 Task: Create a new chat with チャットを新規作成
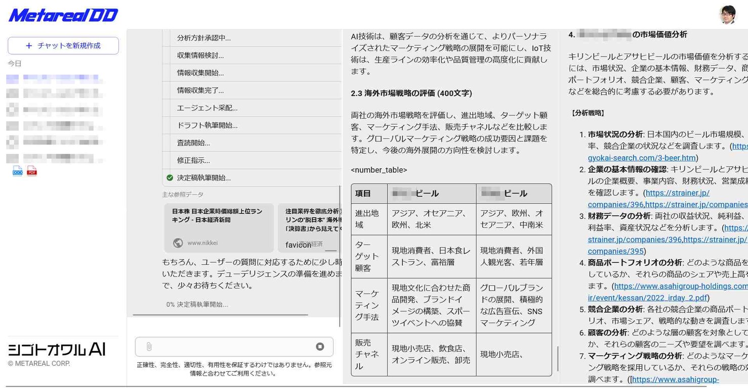pos(63,45)
